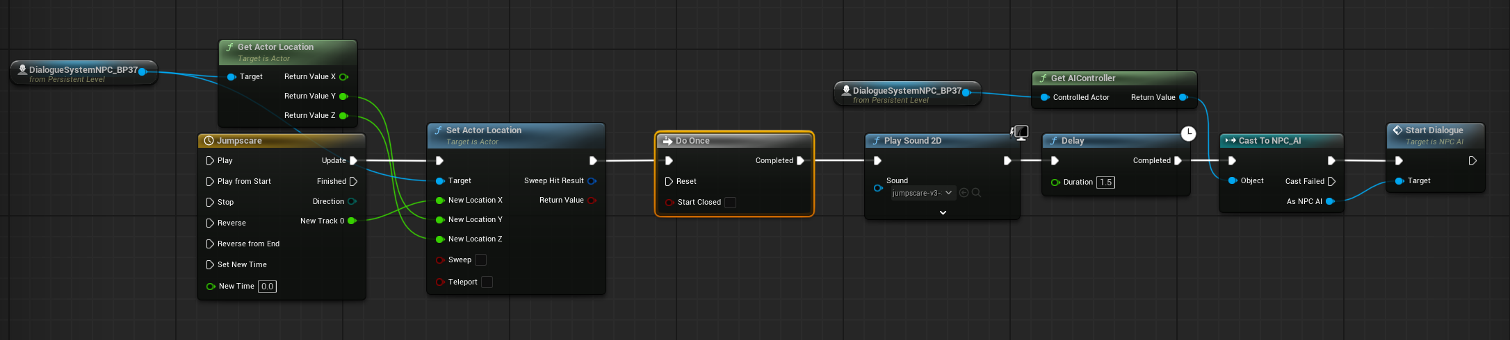Open the jumpscare-v3 sound dropdown
The height and width of the screenshot is (340, 1510).
pos(923,193)
